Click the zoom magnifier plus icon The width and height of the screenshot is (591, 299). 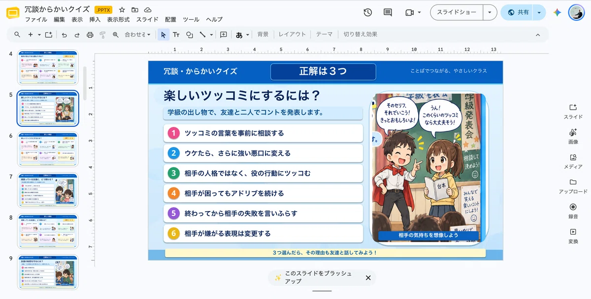(x=116, y=34)
